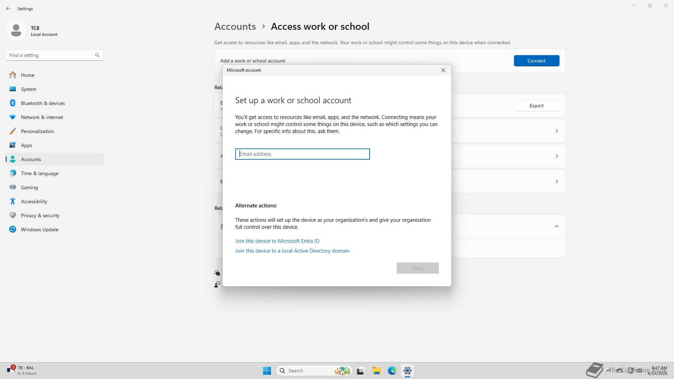Click Join this device to Microsoft Entra ID
The width and height of the screenshot is (674, 379).
[x=277, y=241]
